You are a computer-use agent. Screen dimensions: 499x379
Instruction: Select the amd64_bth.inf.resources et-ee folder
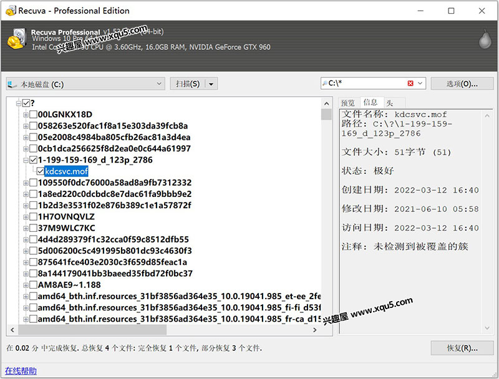point(179,296)
